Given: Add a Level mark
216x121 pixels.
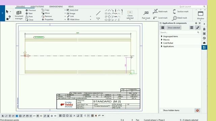Looking at the screenshot, I should (x=160, y=18).
